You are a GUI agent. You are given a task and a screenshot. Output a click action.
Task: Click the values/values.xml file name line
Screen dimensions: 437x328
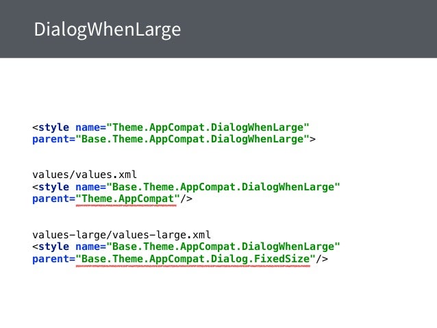[x=84, y=175]
